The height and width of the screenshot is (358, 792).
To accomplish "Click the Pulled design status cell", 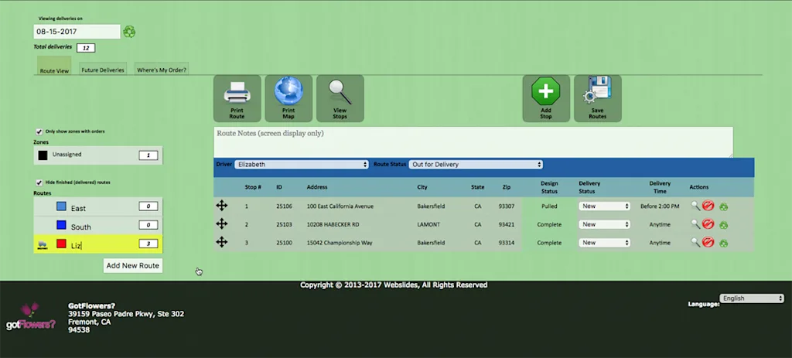I will pyautogui.click(x=549, y=206).
